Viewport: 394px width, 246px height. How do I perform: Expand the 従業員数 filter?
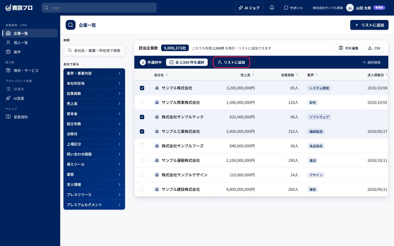94,93
